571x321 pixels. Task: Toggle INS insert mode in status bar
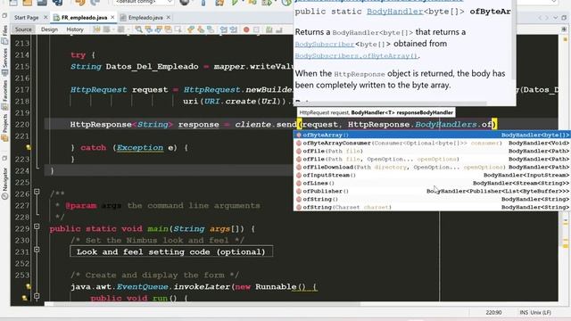(524, 313)
